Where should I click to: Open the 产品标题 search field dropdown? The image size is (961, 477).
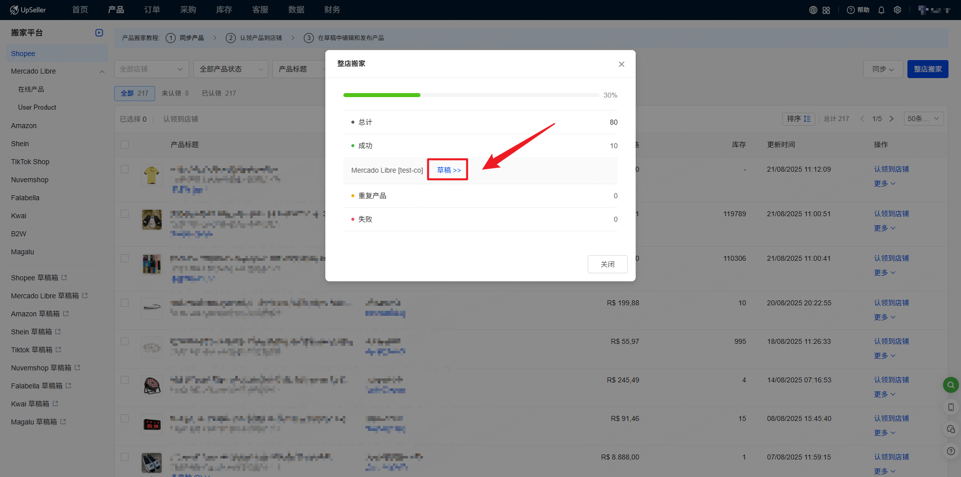coord(299,69)
